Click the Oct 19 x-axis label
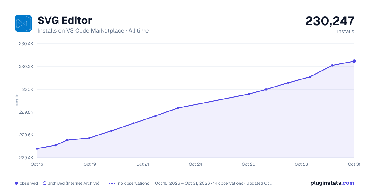The height and width of the screenshot is (194, 369). (90, 164)
